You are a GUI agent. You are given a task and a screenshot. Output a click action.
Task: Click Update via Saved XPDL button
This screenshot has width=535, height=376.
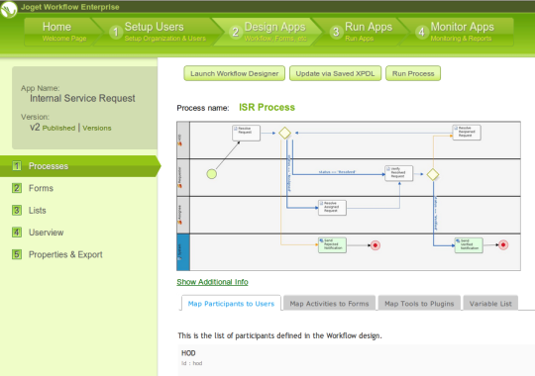point(335,73)
